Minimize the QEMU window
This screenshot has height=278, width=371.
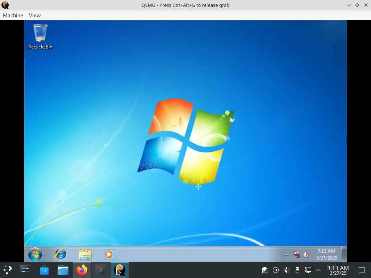coord(348,5)
